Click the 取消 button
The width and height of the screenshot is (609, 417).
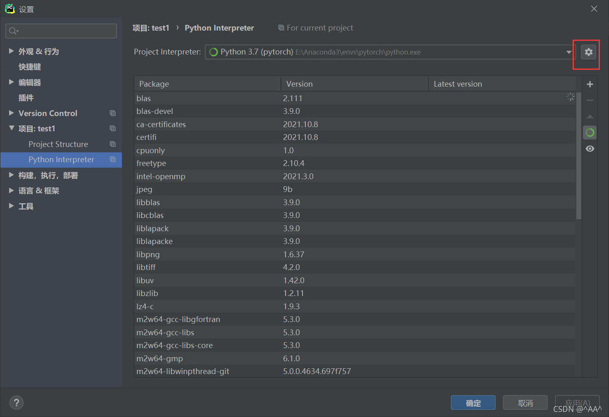coord(525,403)
